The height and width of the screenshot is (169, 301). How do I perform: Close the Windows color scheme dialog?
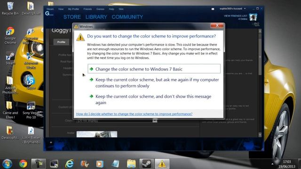tap(217, 25)
